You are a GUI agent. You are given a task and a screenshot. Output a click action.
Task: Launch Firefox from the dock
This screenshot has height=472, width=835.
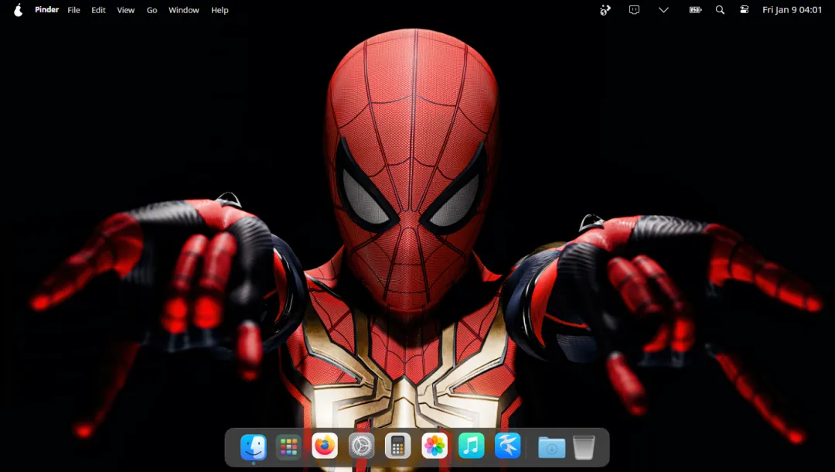click(325, 446)
